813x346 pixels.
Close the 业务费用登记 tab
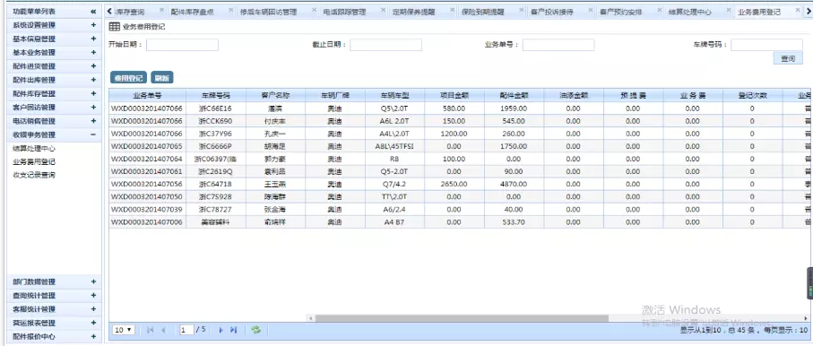pyautogui.click(x=798, y=10)
